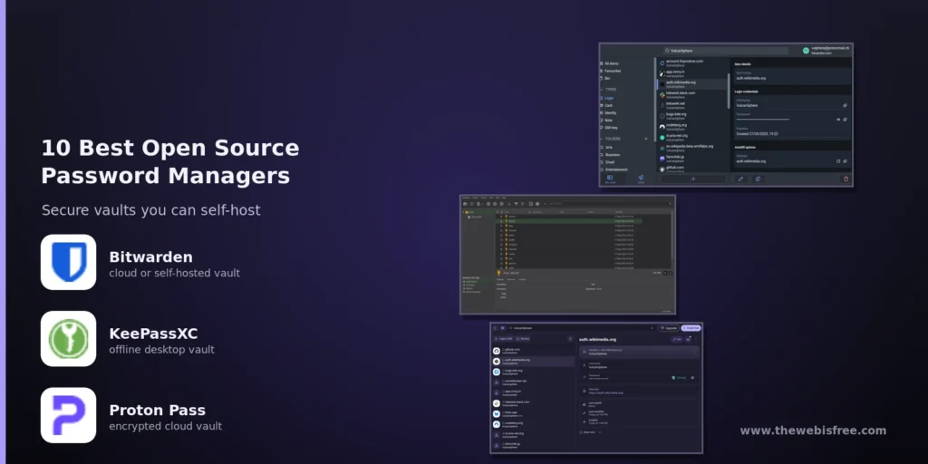
Task: Select Recycle Bin group in KeePassXC tree
Action: pos(475,217)
